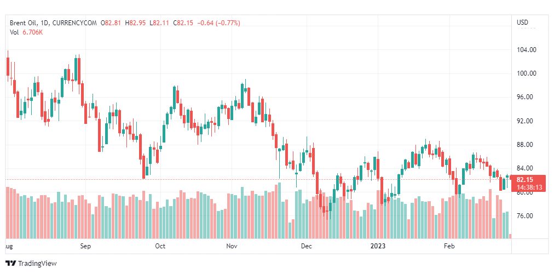
Task: Click the 92.00 price scale label
Action: (x=526, y=121)
